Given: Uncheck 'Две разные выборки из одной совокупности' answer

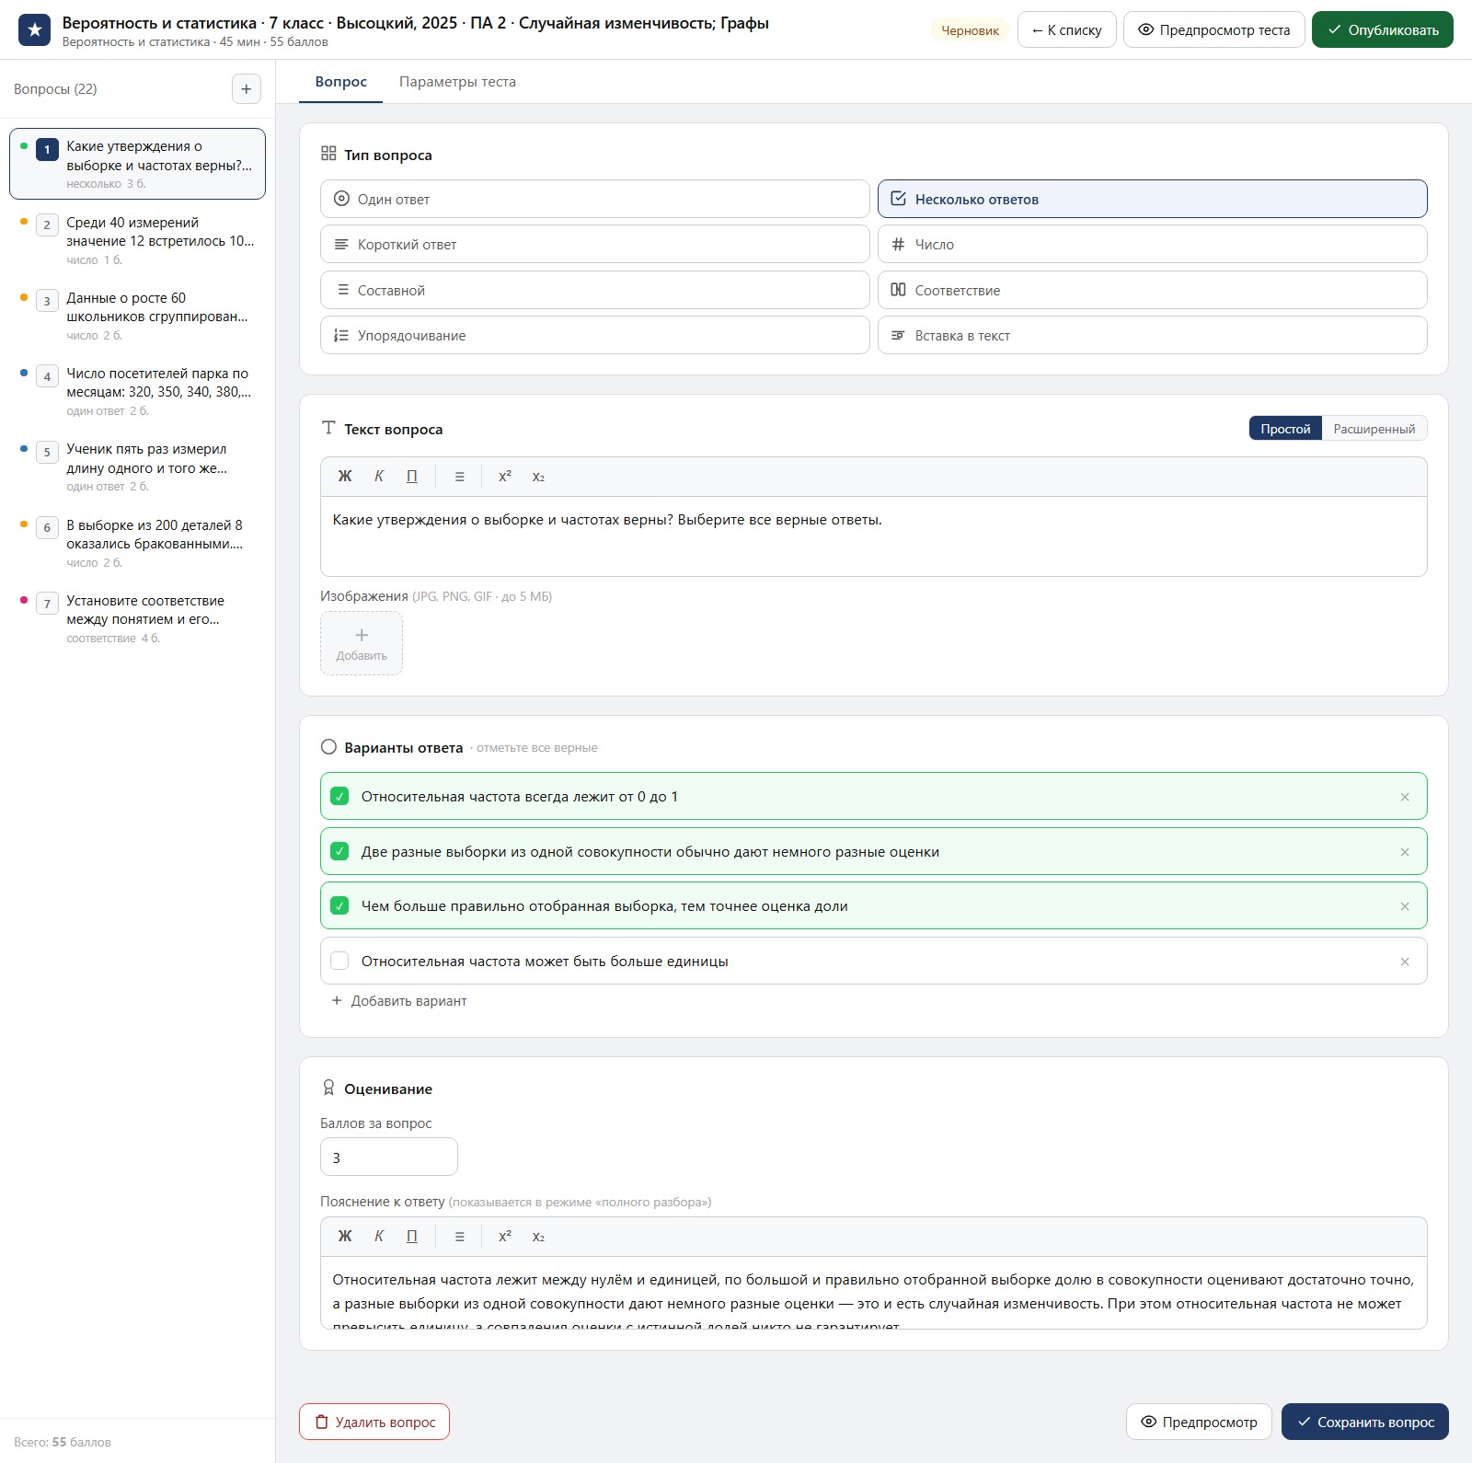Looking at the screenshot, I should [x=339, y=852].
